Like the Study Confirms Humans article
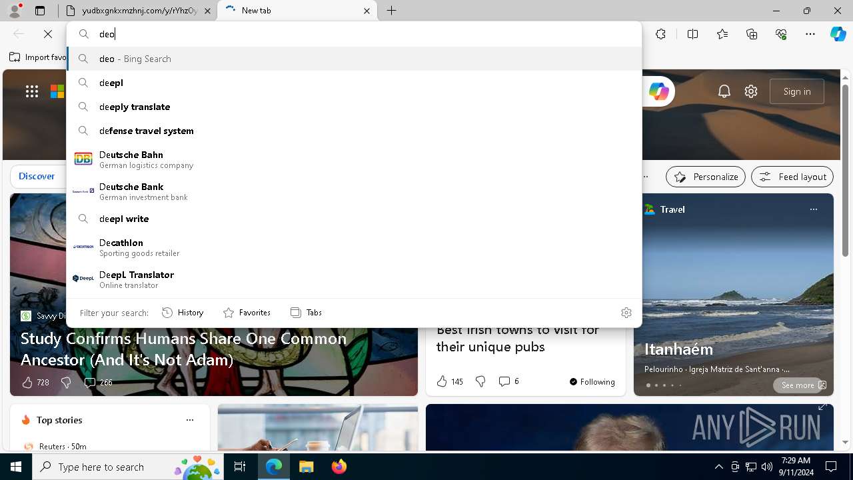The width and height of the screenshot is (853, 480). click(35, 383)
